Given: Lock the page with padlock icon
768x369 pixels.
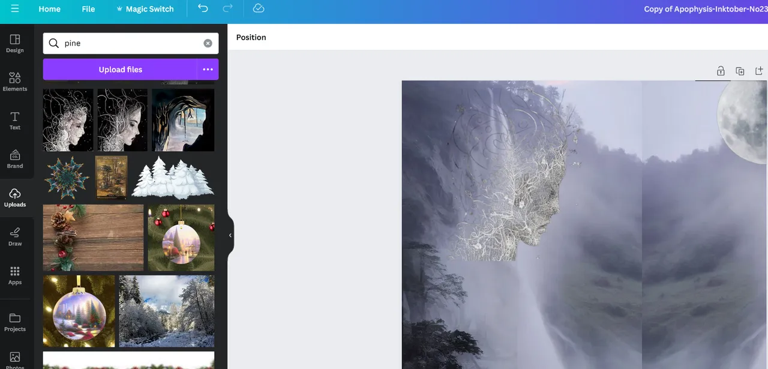Looking at the screenshot, I should (x=721, y=71).
